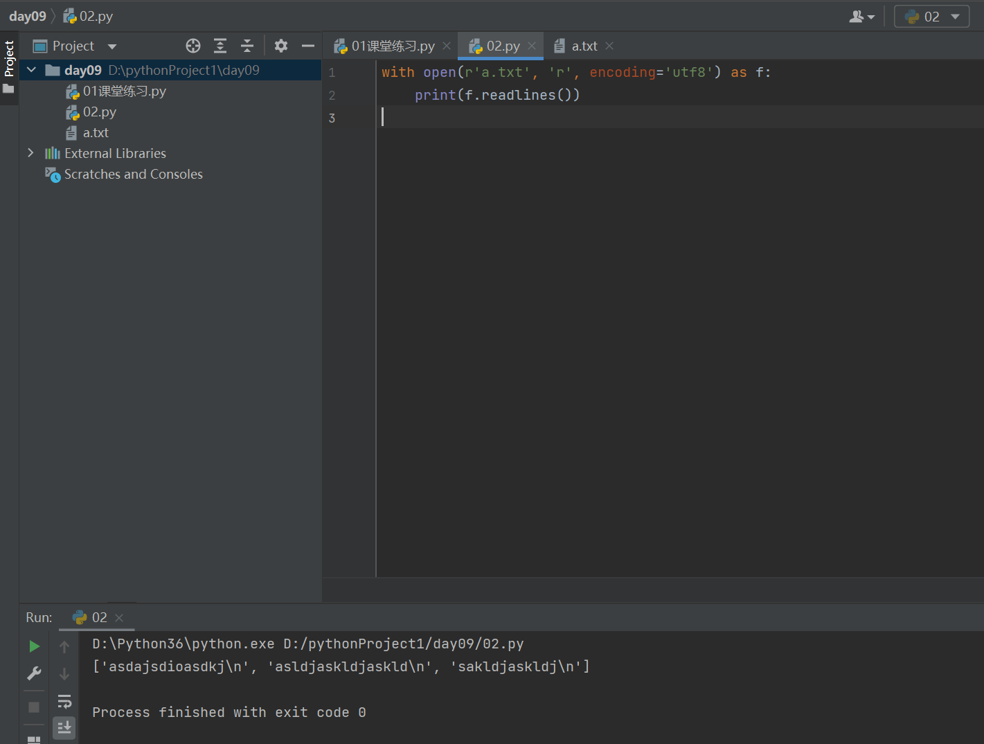Select 02.py in the project tree
Image resolution: width=984 pixels, height=744 pixels.
pyautogui.click(x=100, y=112)
